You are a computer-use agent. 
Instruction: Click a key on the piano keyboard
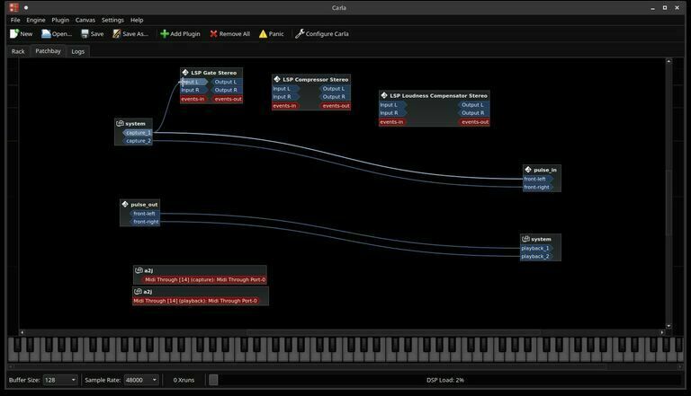(345, 350)
